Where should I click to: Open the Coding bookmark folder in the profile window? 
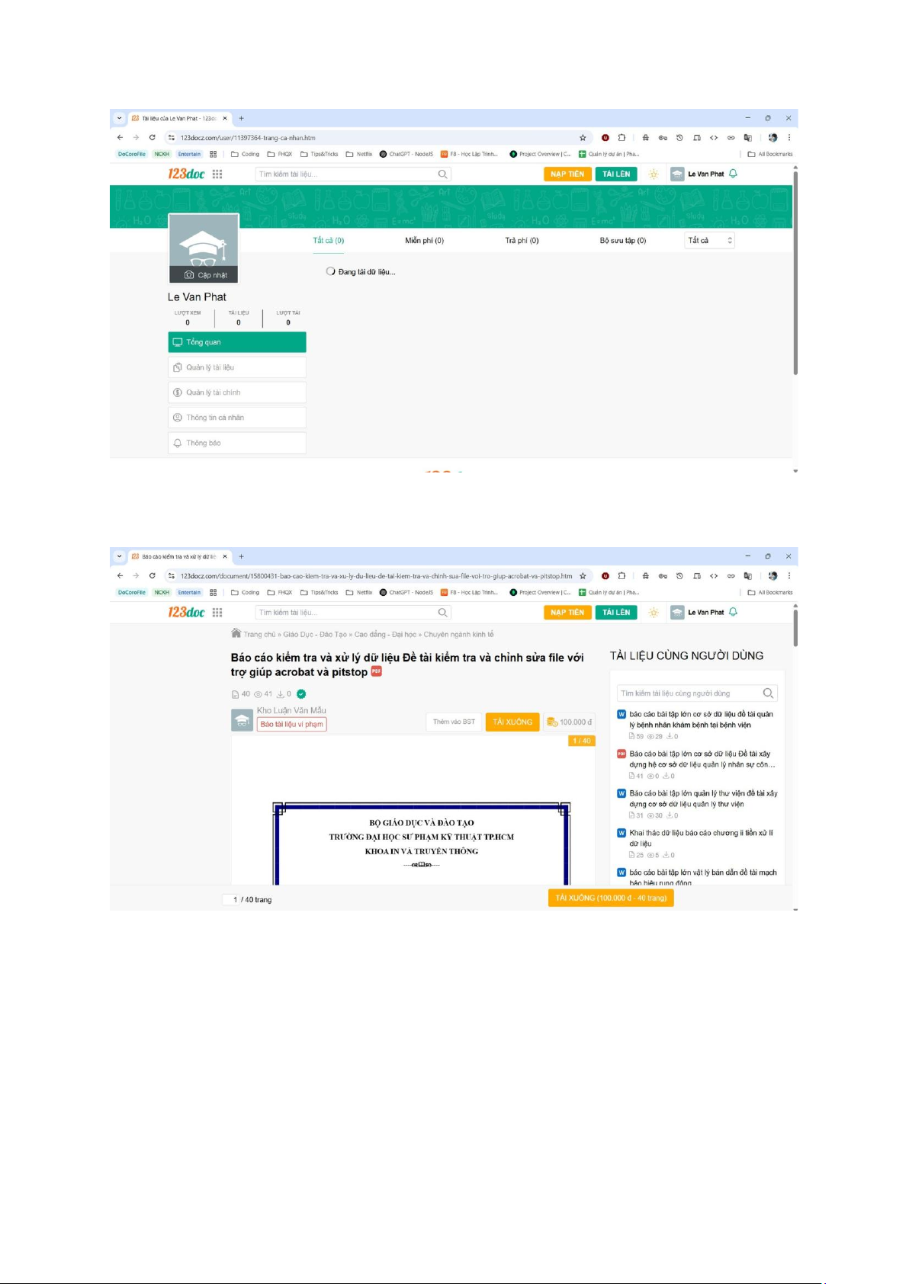tap(246, 154)
